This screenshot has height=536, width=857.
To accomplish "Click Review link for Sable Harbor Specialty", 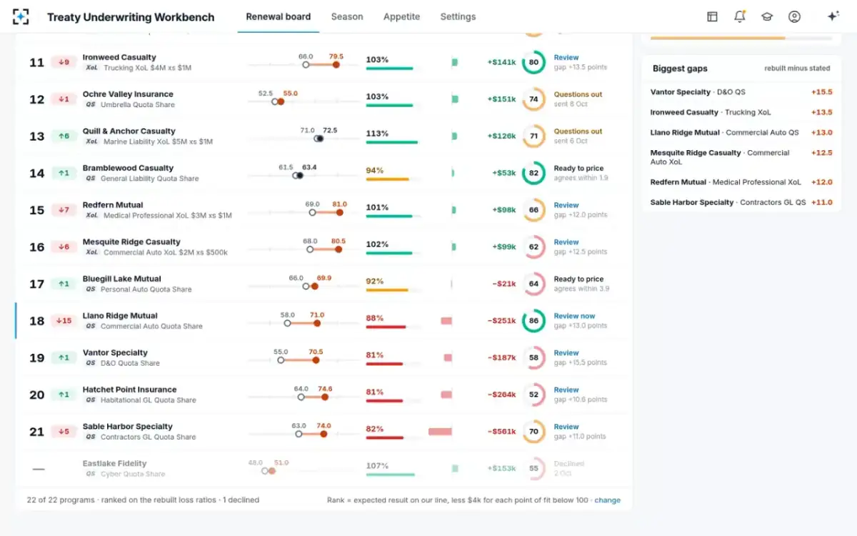I will pos(566,427).
